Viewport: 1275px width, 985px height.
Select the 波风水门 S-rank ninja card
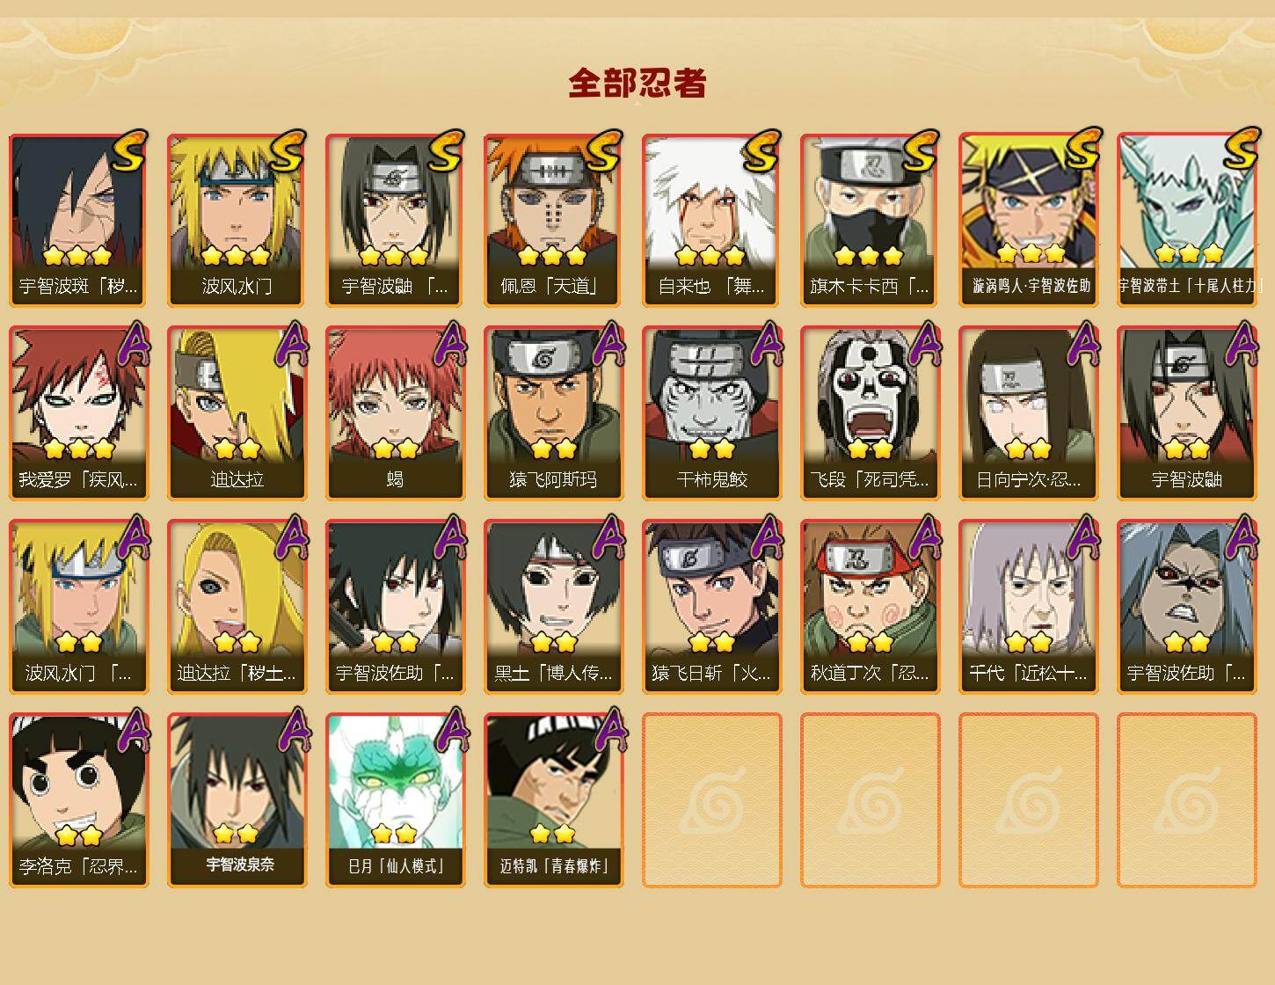237,220
